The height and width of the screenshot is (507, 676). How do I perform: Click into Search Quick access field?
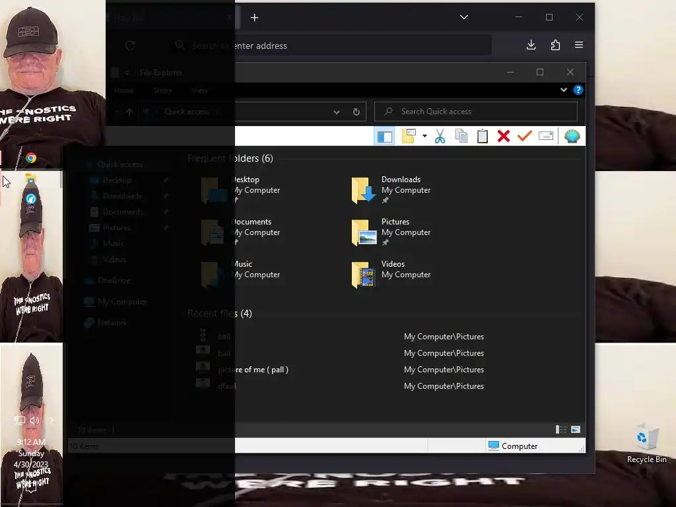pos(476,112)
